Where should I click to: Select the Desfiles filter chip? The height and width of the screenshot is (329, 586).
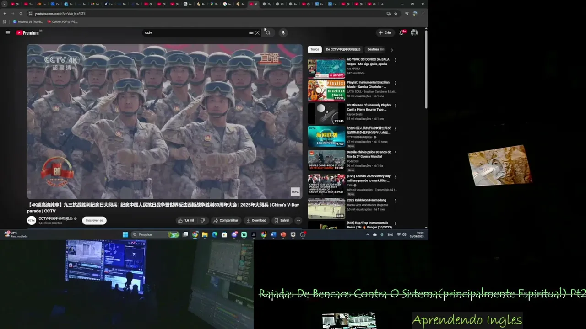pos(376,49)
